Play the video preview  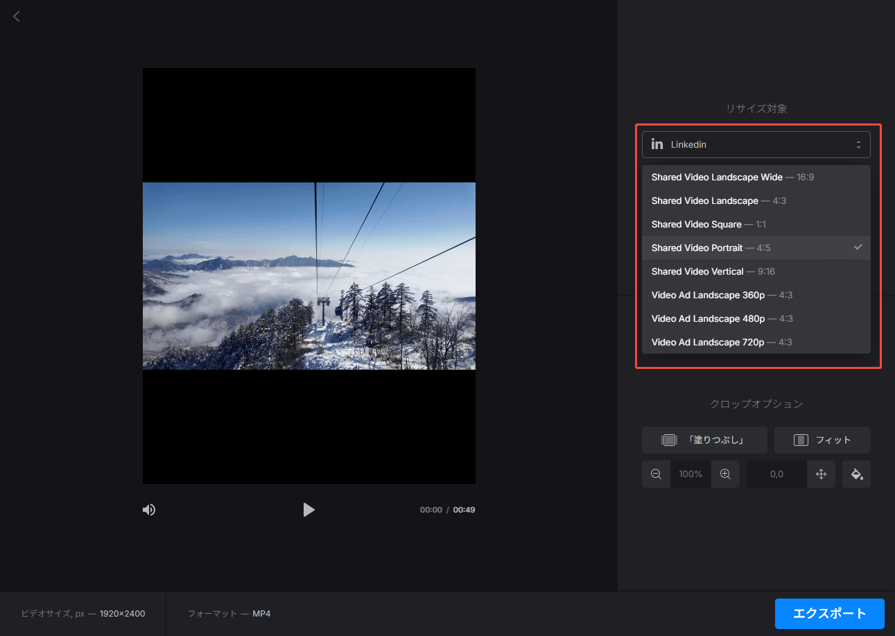coord(309,510)
